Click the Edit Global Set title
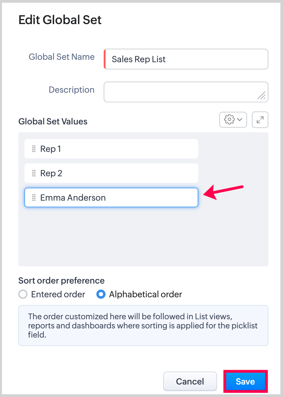The width and height of the screenshot is (283, 397). 60,20
